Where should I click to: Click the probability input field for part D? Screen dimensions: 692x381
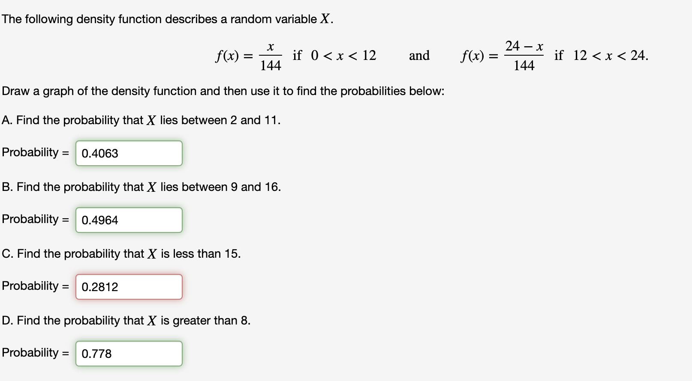pyautogui.click(x=129, y=354)
